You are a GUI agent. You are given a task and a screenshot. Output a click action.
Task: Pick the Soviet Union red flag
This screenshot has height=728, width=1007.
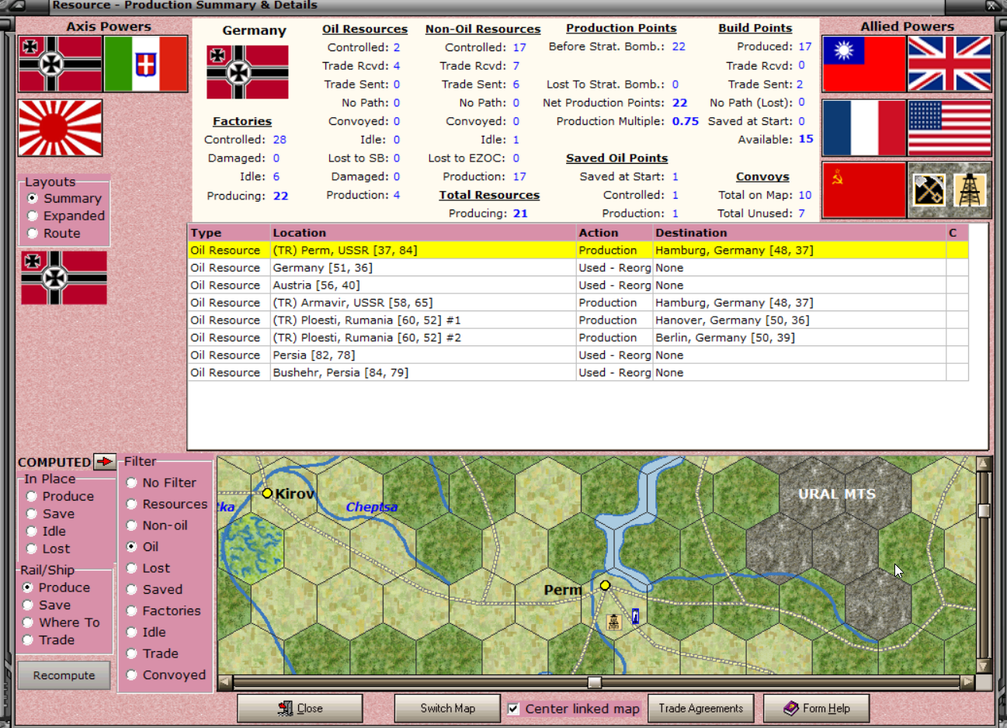tap(864, 190)
